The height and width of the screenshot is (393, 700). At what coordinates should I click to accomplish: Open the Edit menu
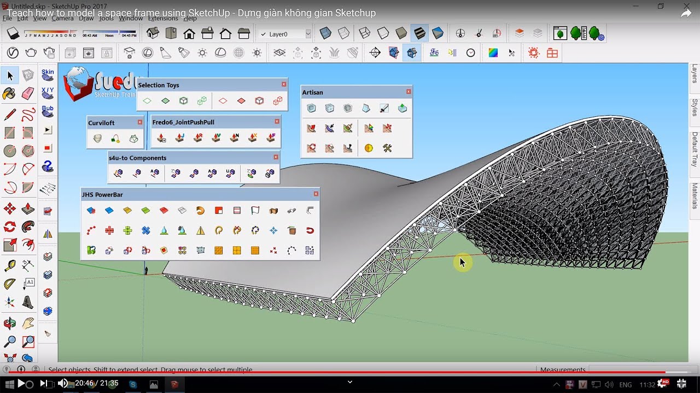tap(22, 18)
